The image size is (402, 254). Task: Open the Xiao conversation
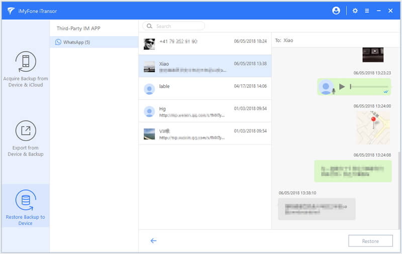(x=205, y=66)
